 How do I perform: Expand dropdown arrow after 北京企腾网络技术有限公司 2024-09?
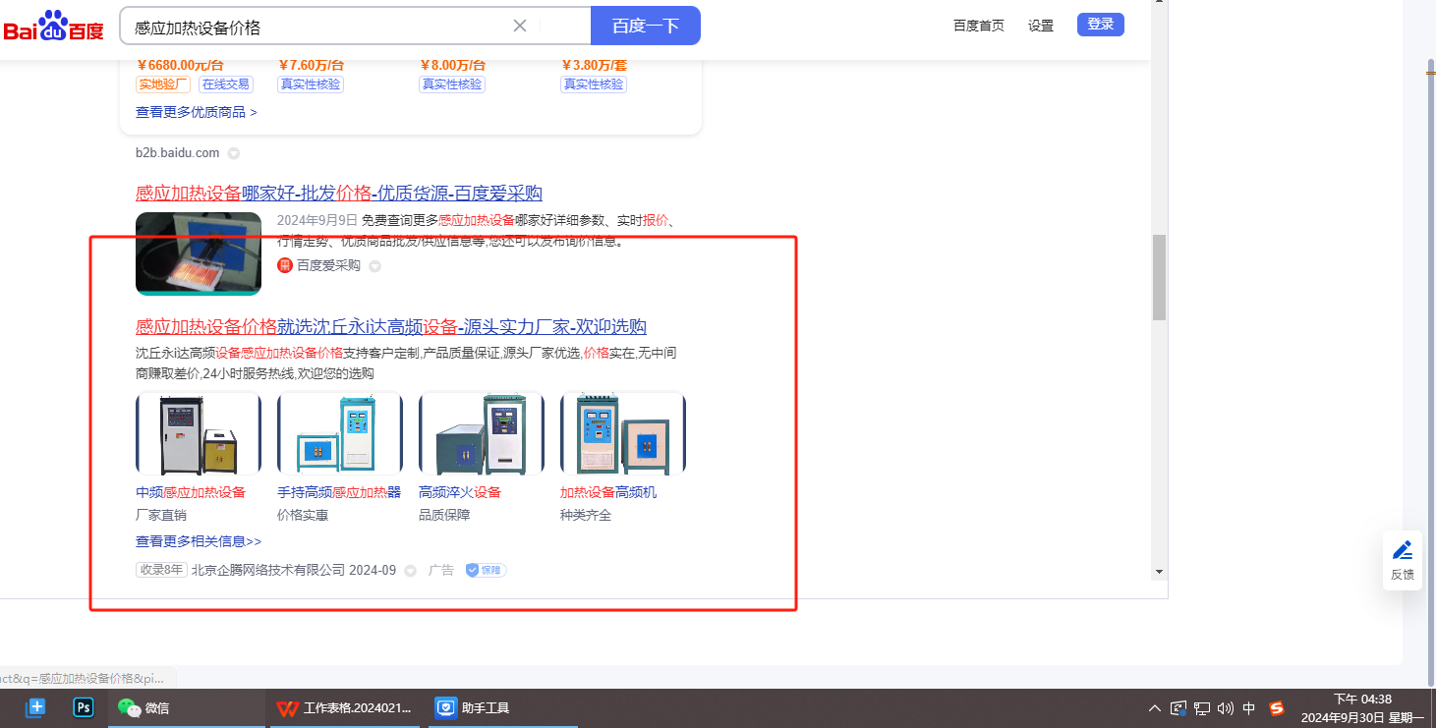pyautogui.click(x=410, y=571)
